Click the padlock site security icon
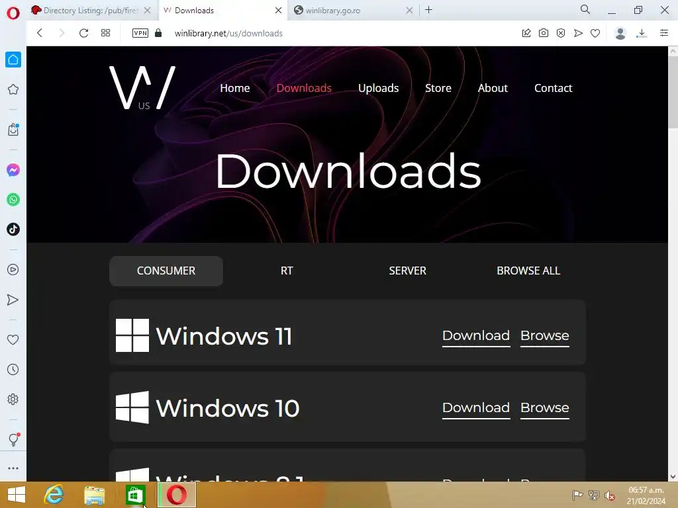 tap(158, 33)
